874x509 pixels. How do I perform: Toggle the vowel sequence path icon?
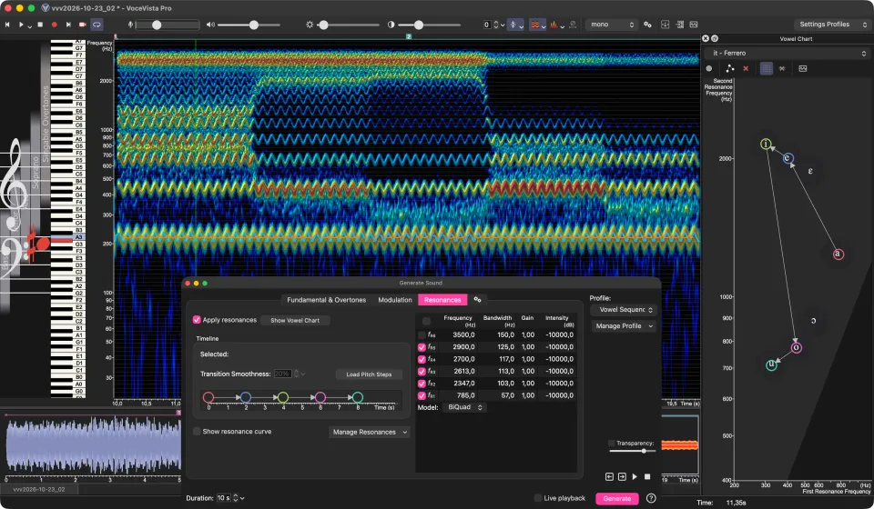click(729, 68)
